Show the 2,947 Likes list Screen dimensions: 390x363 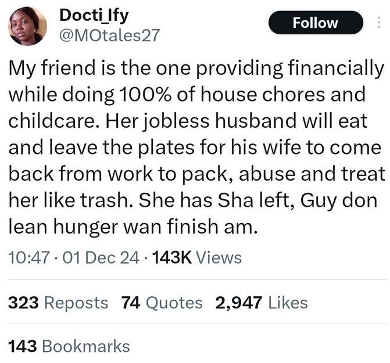(261, 303)
